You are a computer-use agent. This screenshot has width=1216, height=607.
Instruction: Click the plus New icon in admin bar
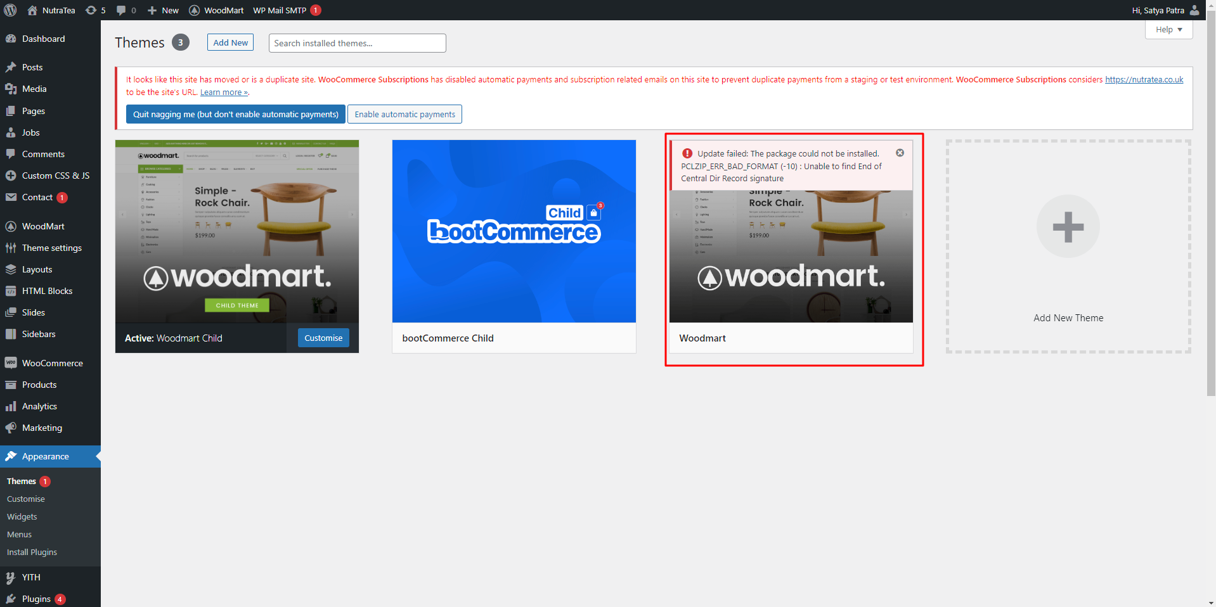click(152, 10)
